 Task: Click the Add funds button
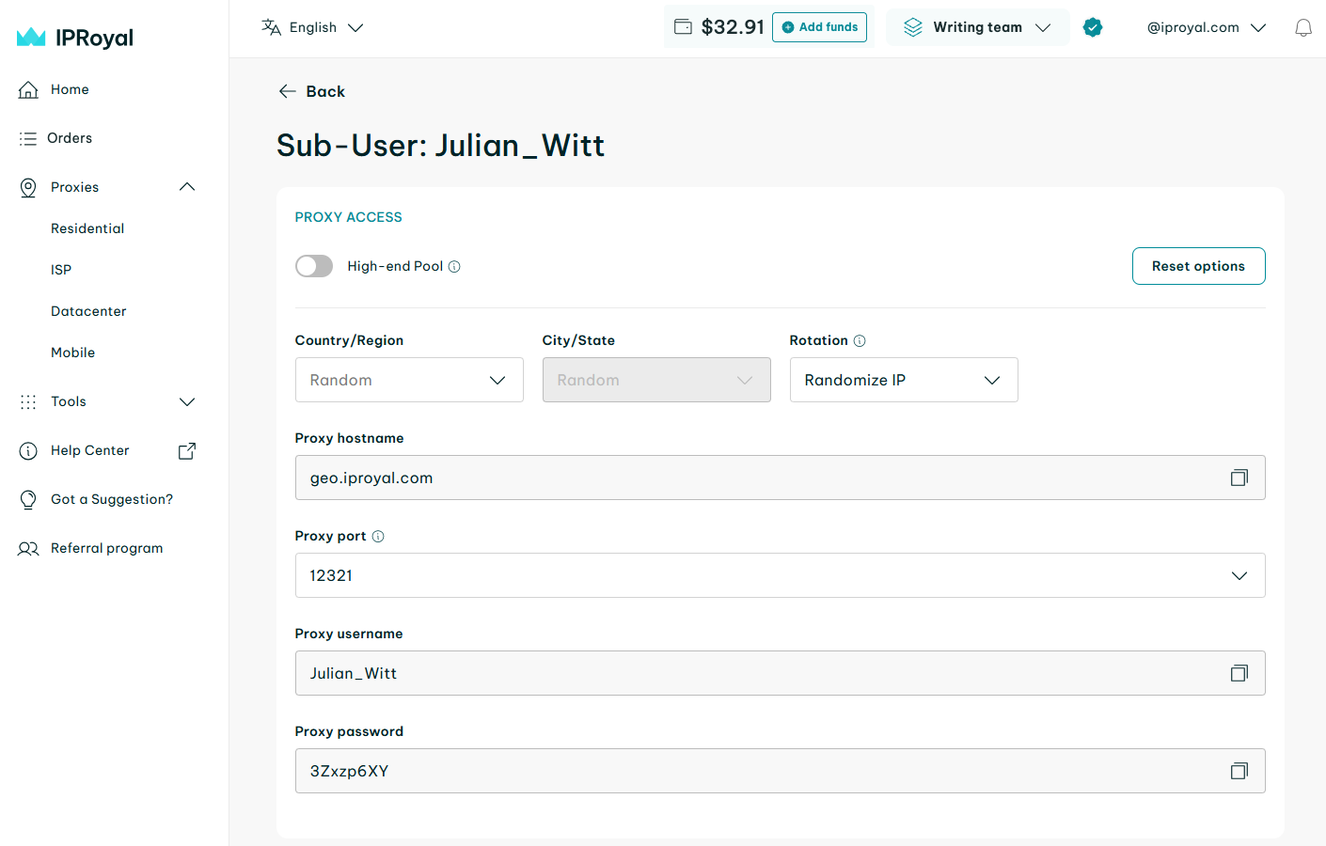coord(819,27)
